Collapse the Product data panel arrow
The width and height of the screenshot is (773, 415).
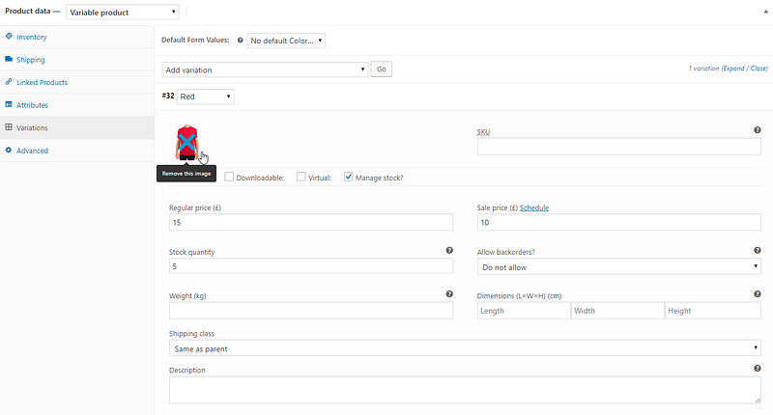[765, 12]
